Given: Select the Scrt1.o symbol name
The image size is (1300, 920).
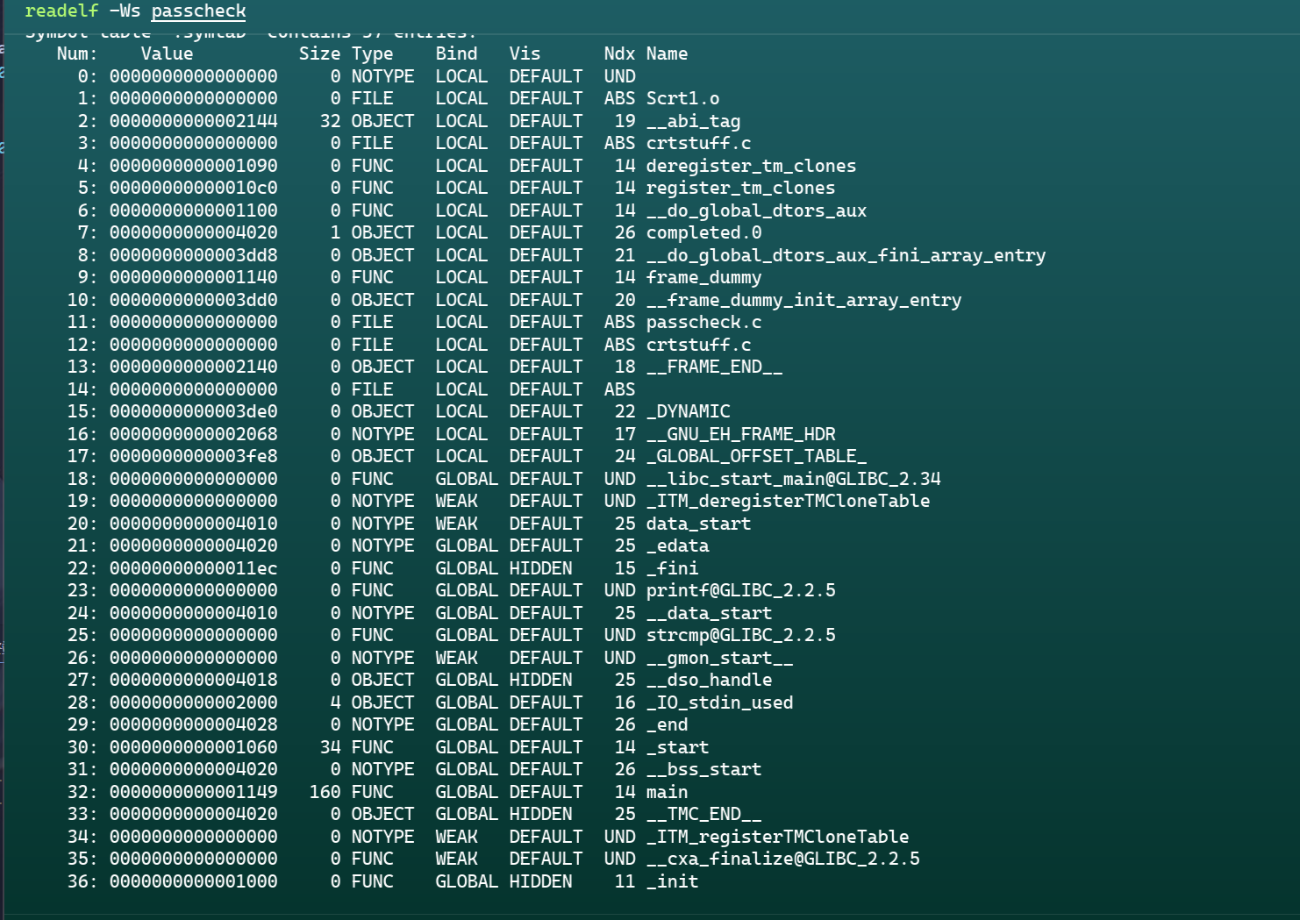Looking at the screenshot, I should click(682, 99).
